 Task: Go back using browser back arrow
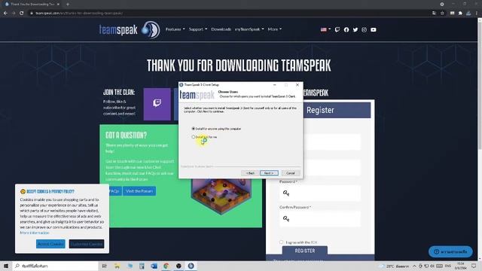coord(5,13)
